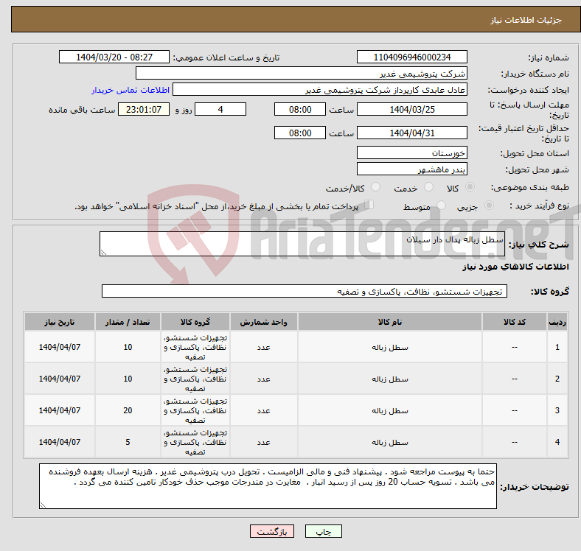Screen dimensions: 581x551
Task: Select the کالا radio button
Action: tap(470, 187)
